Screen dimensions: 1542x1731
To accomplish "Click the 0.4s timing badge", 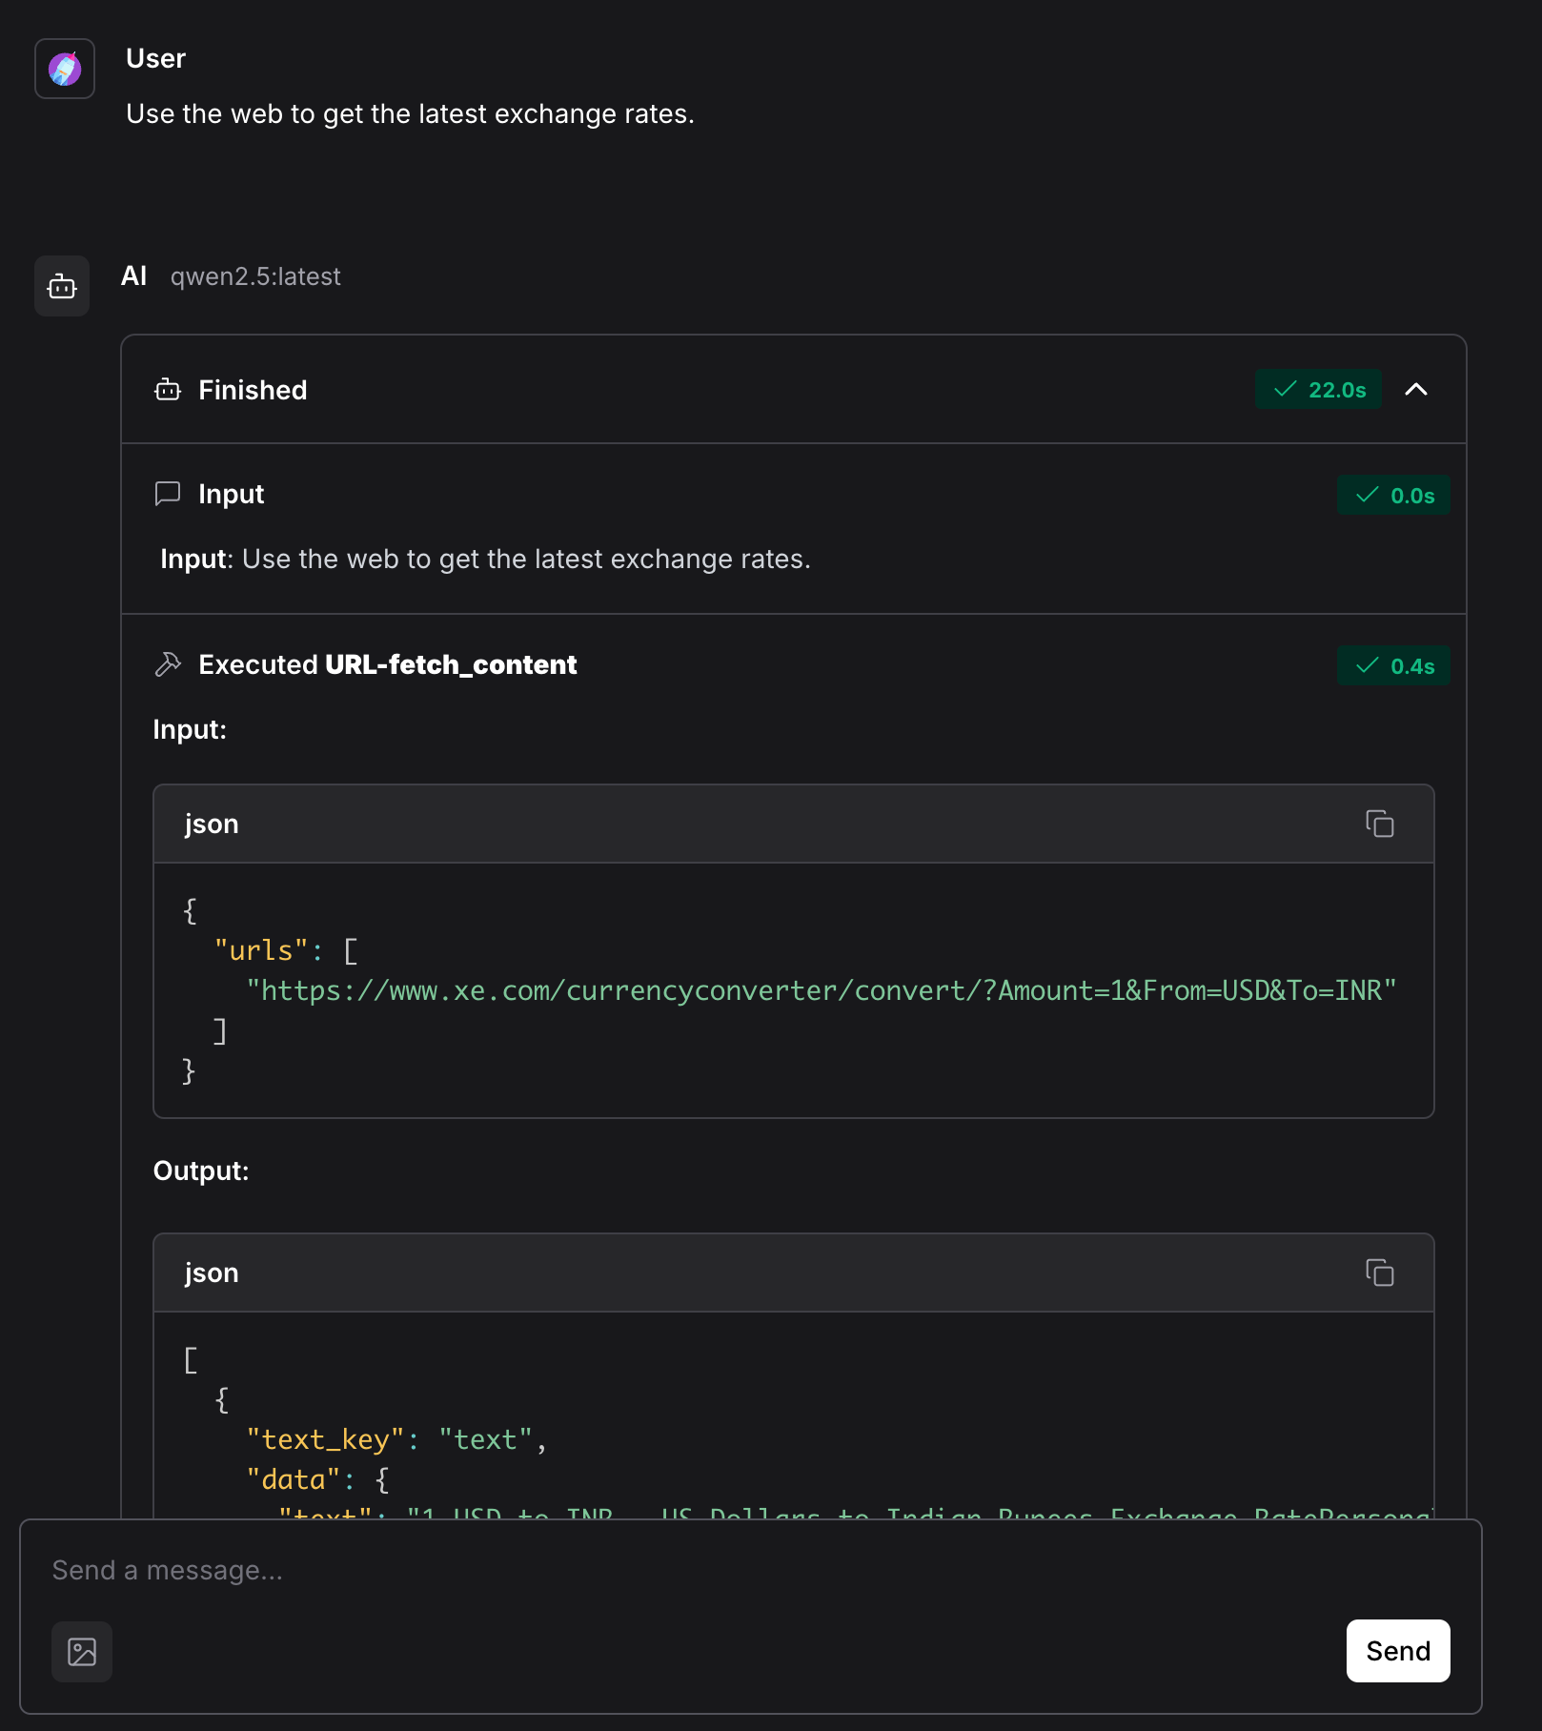I will (1393, 666).
